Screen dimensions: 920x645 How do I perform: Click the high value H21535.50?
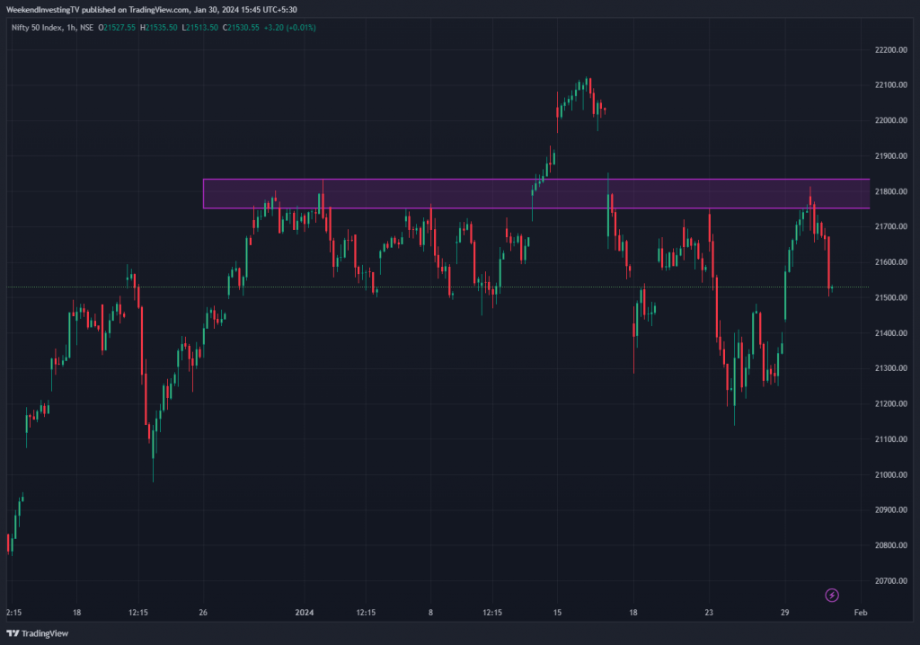pyautogui.click(x=158, y=28)
